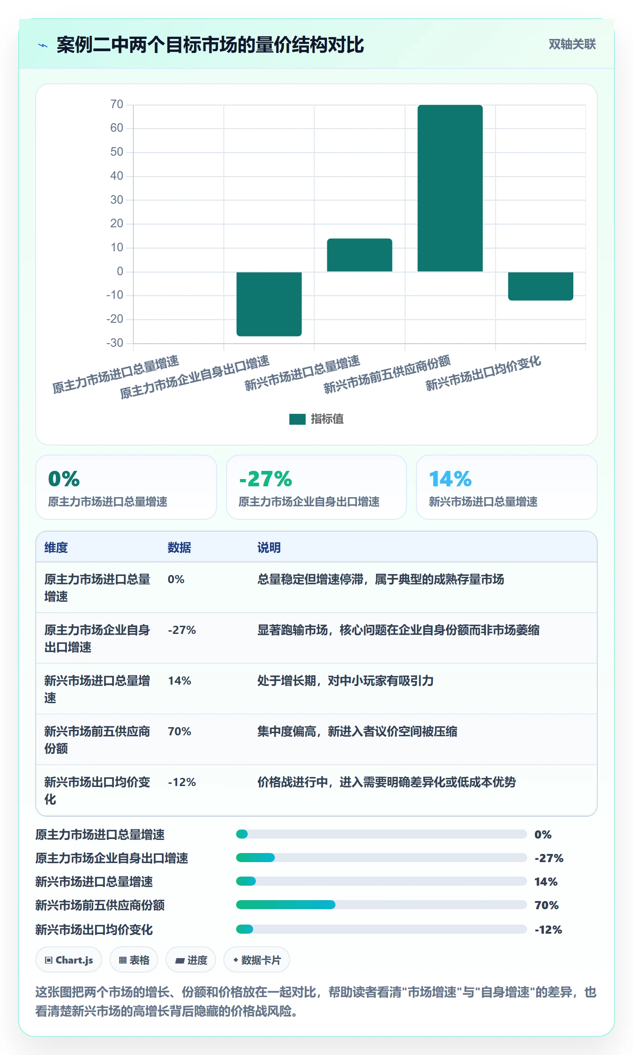Click the 新兴市场进口总量增速 chart bar

[359, 255]
